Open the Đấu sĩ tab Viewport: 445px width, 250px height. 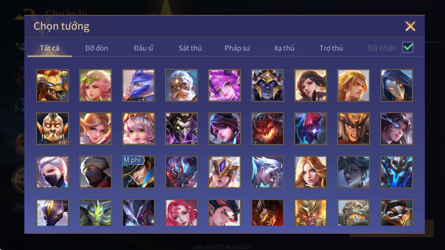(x=144, y=48)
